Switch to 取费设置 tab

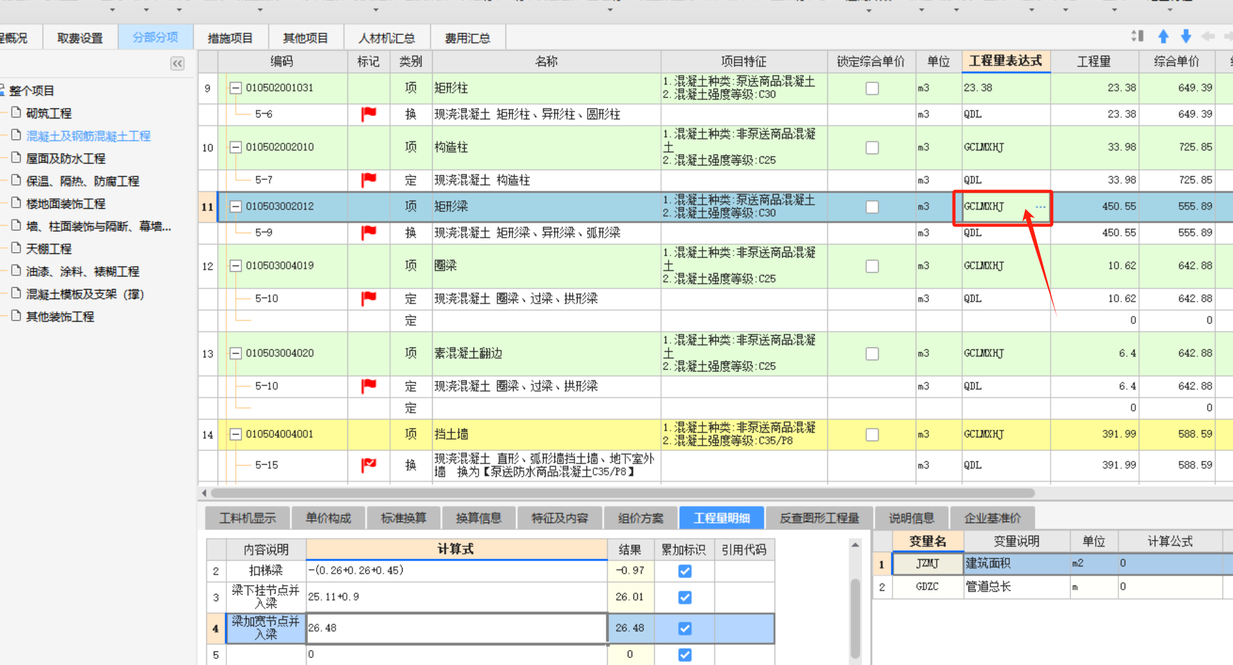pos(80,38)
